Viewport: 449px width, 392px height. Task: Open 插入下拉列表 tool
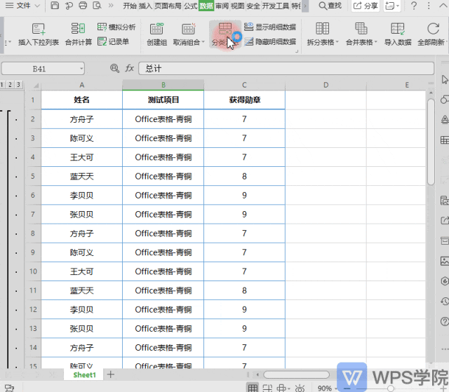pos(39,34)
